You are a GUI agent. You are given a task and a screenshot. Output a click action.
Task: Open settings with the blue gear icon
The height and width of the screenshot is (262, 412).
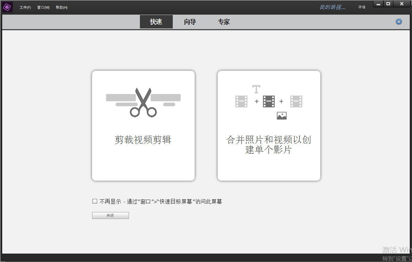pos(398,22)
